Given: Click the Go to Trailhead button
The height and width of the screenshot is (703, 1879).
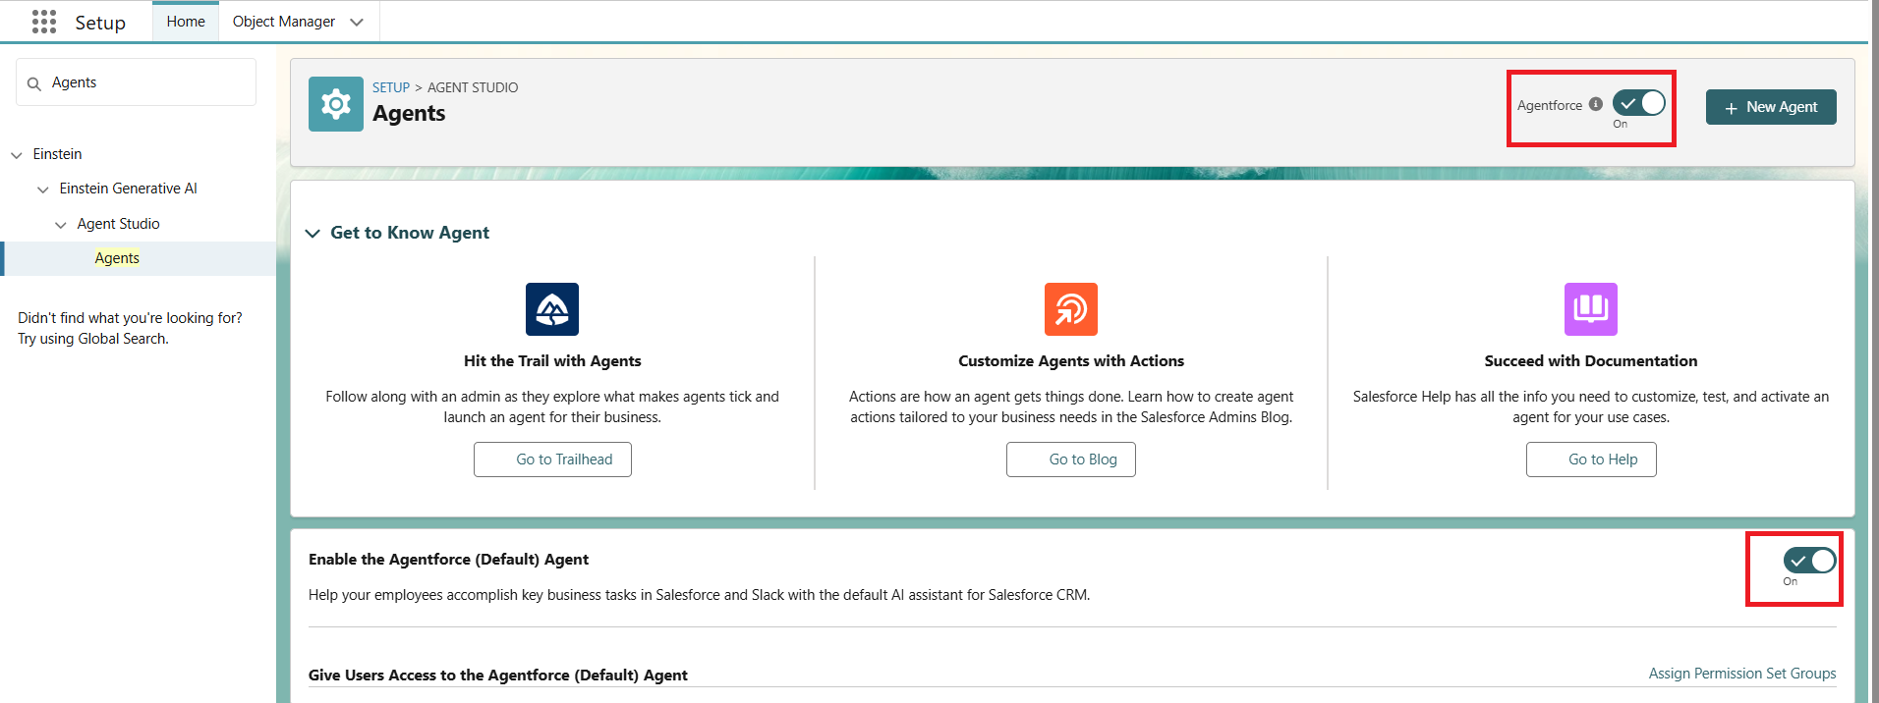Looking at the screenshot, I should [x=552, y=460].
